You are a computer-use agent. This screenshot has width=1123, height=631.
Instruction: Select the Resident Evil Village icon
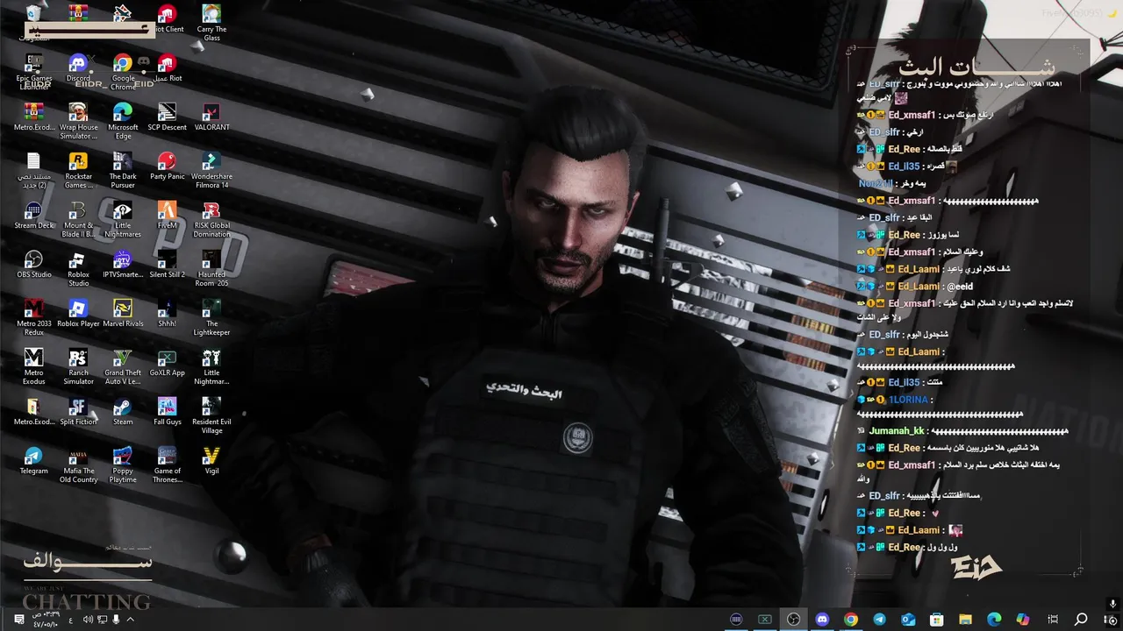(x=211, y=415)
